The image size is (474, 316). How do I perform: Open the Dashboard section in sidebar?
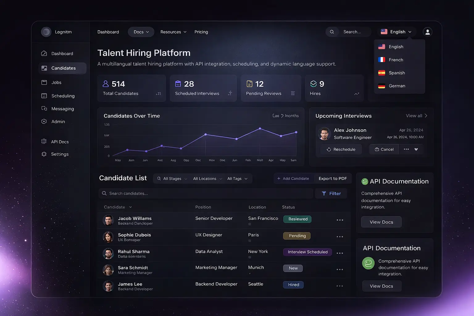[61, 53]
